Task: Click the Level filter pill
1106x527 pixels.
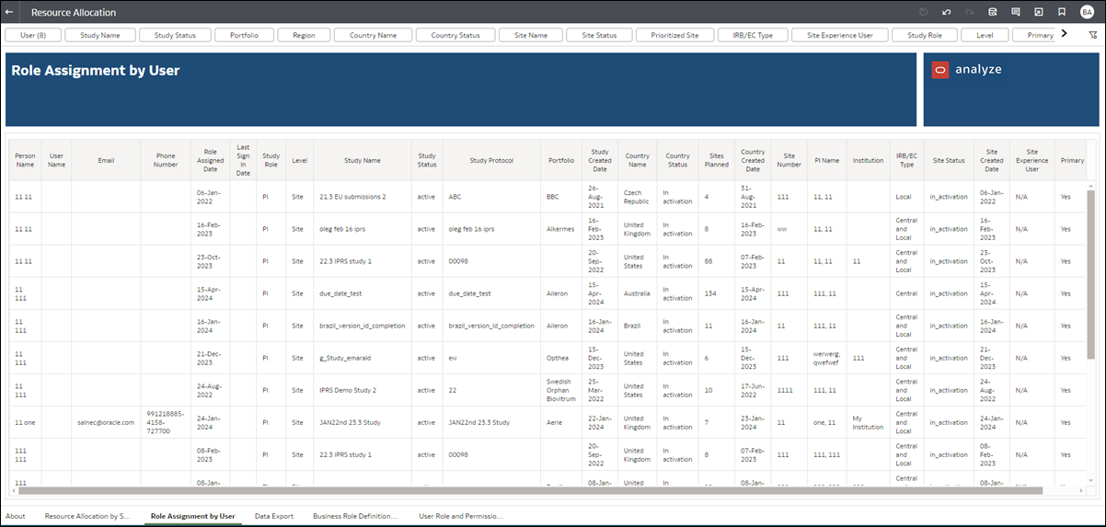Action: pos(985,35)
